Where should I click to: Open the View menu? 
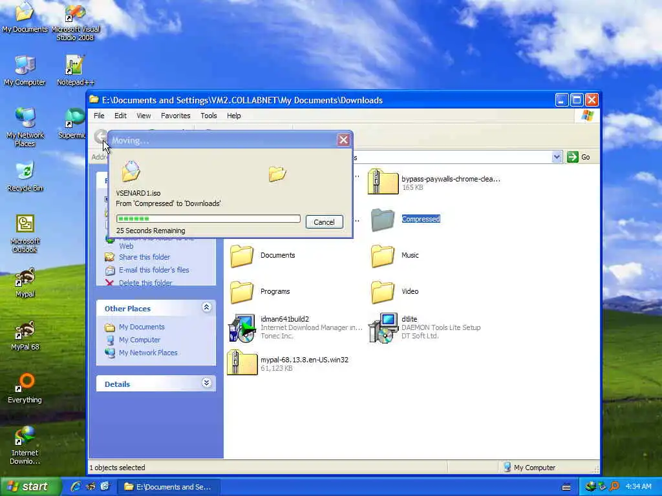pos(144,116)
